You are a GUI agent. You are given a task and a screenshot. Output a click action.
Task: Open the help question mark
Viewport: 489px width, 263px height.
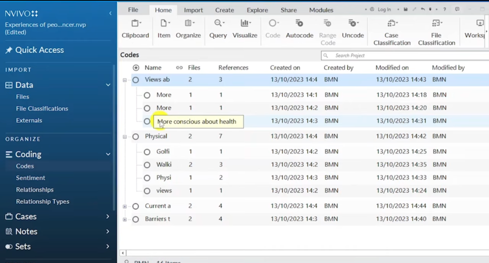[x=445, y=10]
